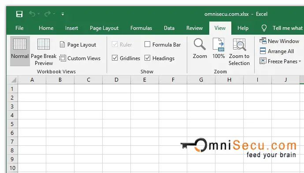
Task: Switch to the Insert tab
Action: click(x=71, y=28)
